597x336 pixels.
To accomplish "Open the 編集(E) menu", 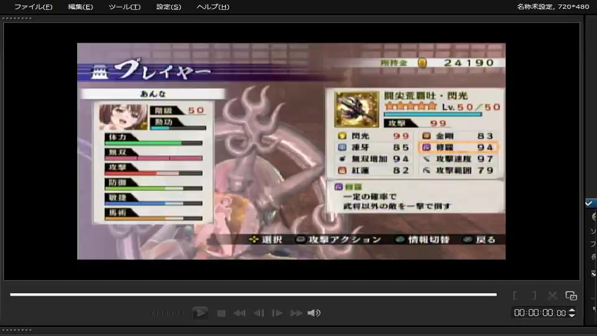I will pos(80,7).
